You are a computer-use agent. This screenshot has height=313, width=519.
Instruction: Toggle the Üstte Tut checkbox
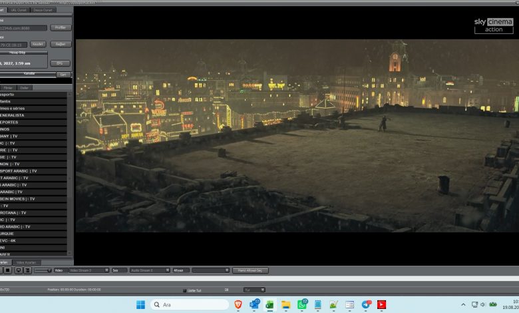click(185, 290)
